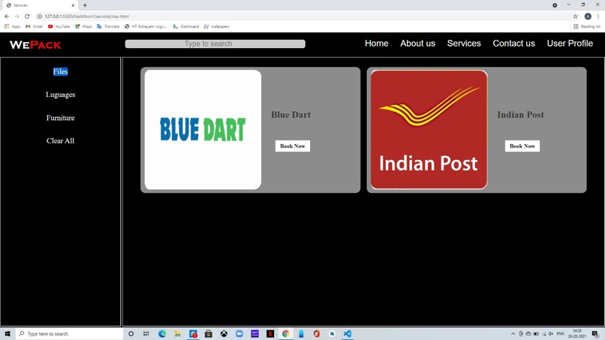
Task: Open Xbox app from taskbar
Action: click(224, 333)
